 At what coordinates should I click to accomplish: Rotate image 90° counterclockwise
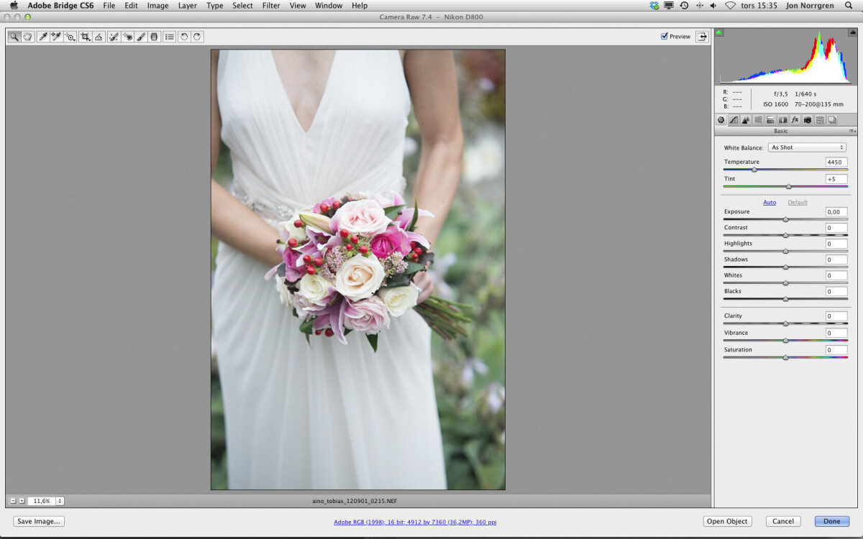184,37
